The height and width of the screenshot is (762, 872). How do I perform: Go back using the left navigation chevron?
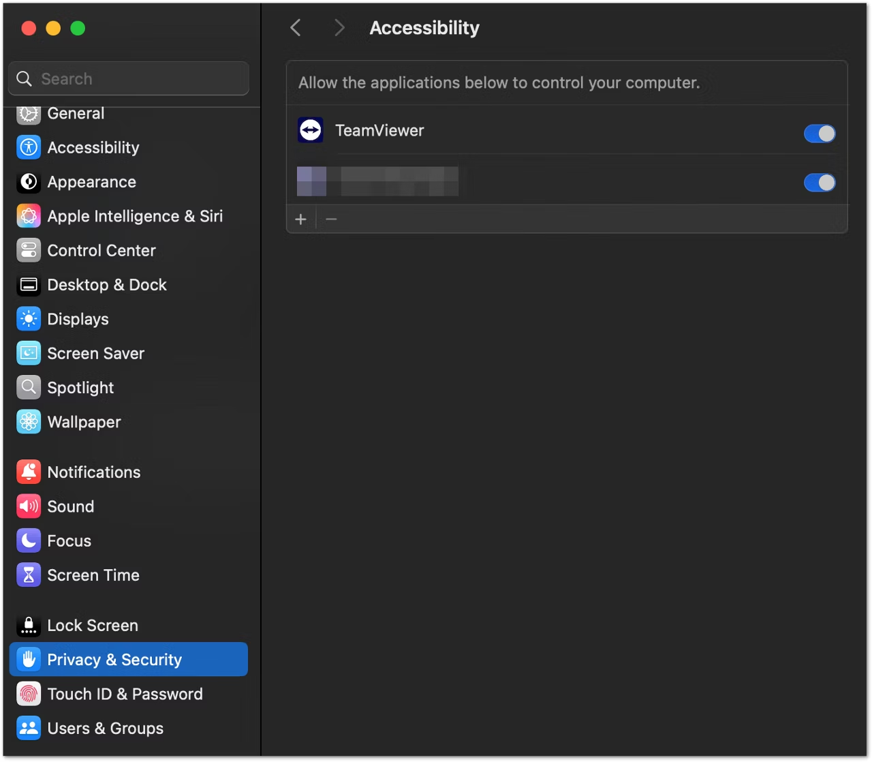[295, 27]
